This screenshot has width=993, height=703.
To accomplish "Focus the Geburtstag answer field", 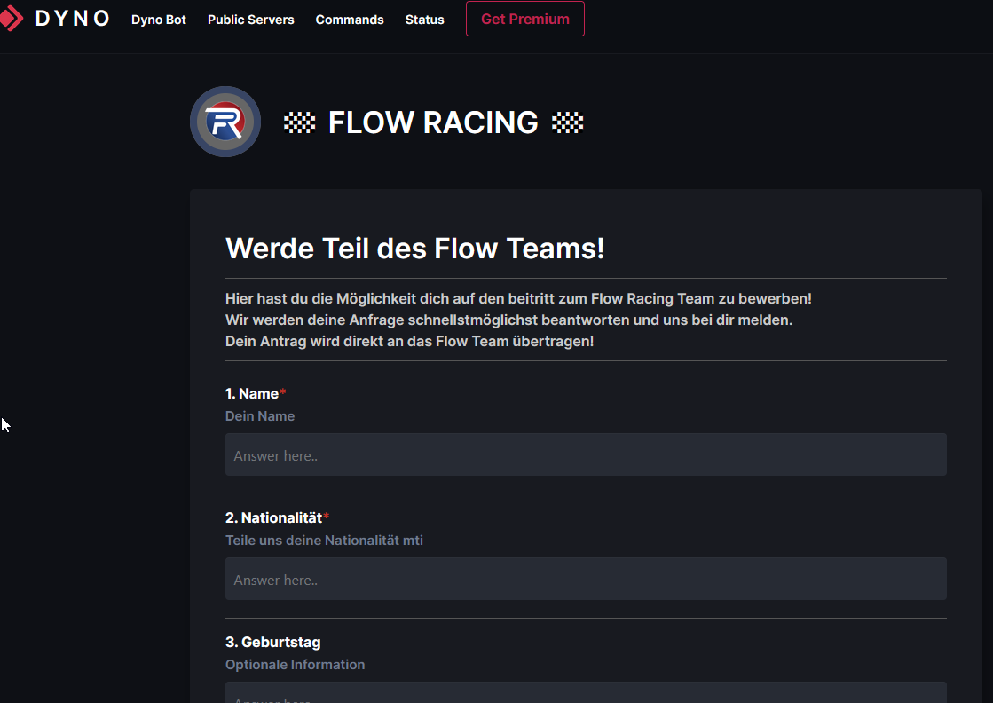I will [x=586, y=693].
